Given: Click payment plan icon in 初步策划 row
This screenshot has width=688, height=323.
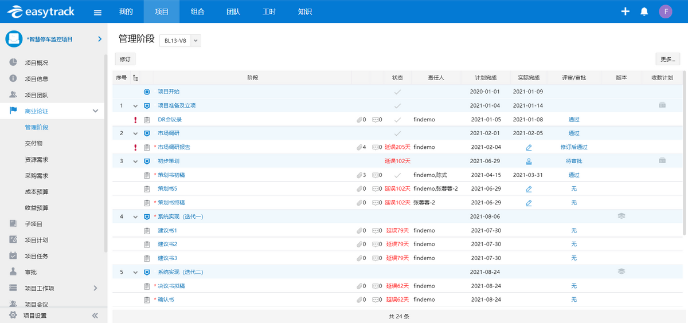Looking at the screenshot, I should click(662, 160).
